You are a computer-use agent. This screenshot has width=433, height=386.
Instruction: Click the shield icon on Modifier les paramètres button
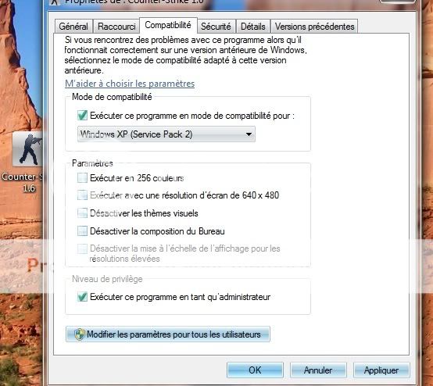(x=79, y=334)
